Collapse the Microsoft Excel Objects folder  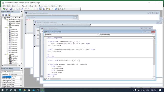coord(5,20)
